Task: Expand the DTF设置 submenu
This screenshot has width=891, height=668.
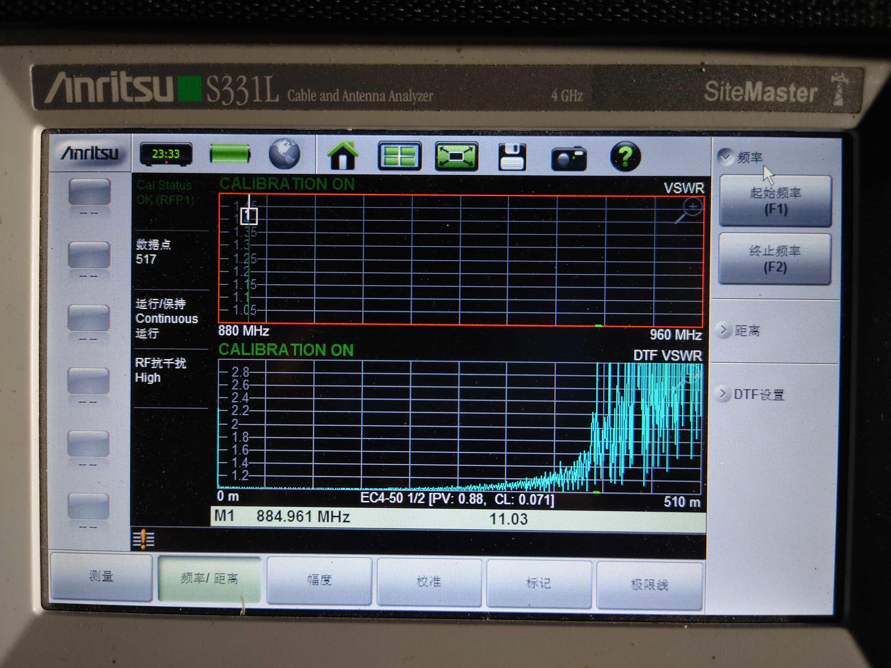Action: 723,393
